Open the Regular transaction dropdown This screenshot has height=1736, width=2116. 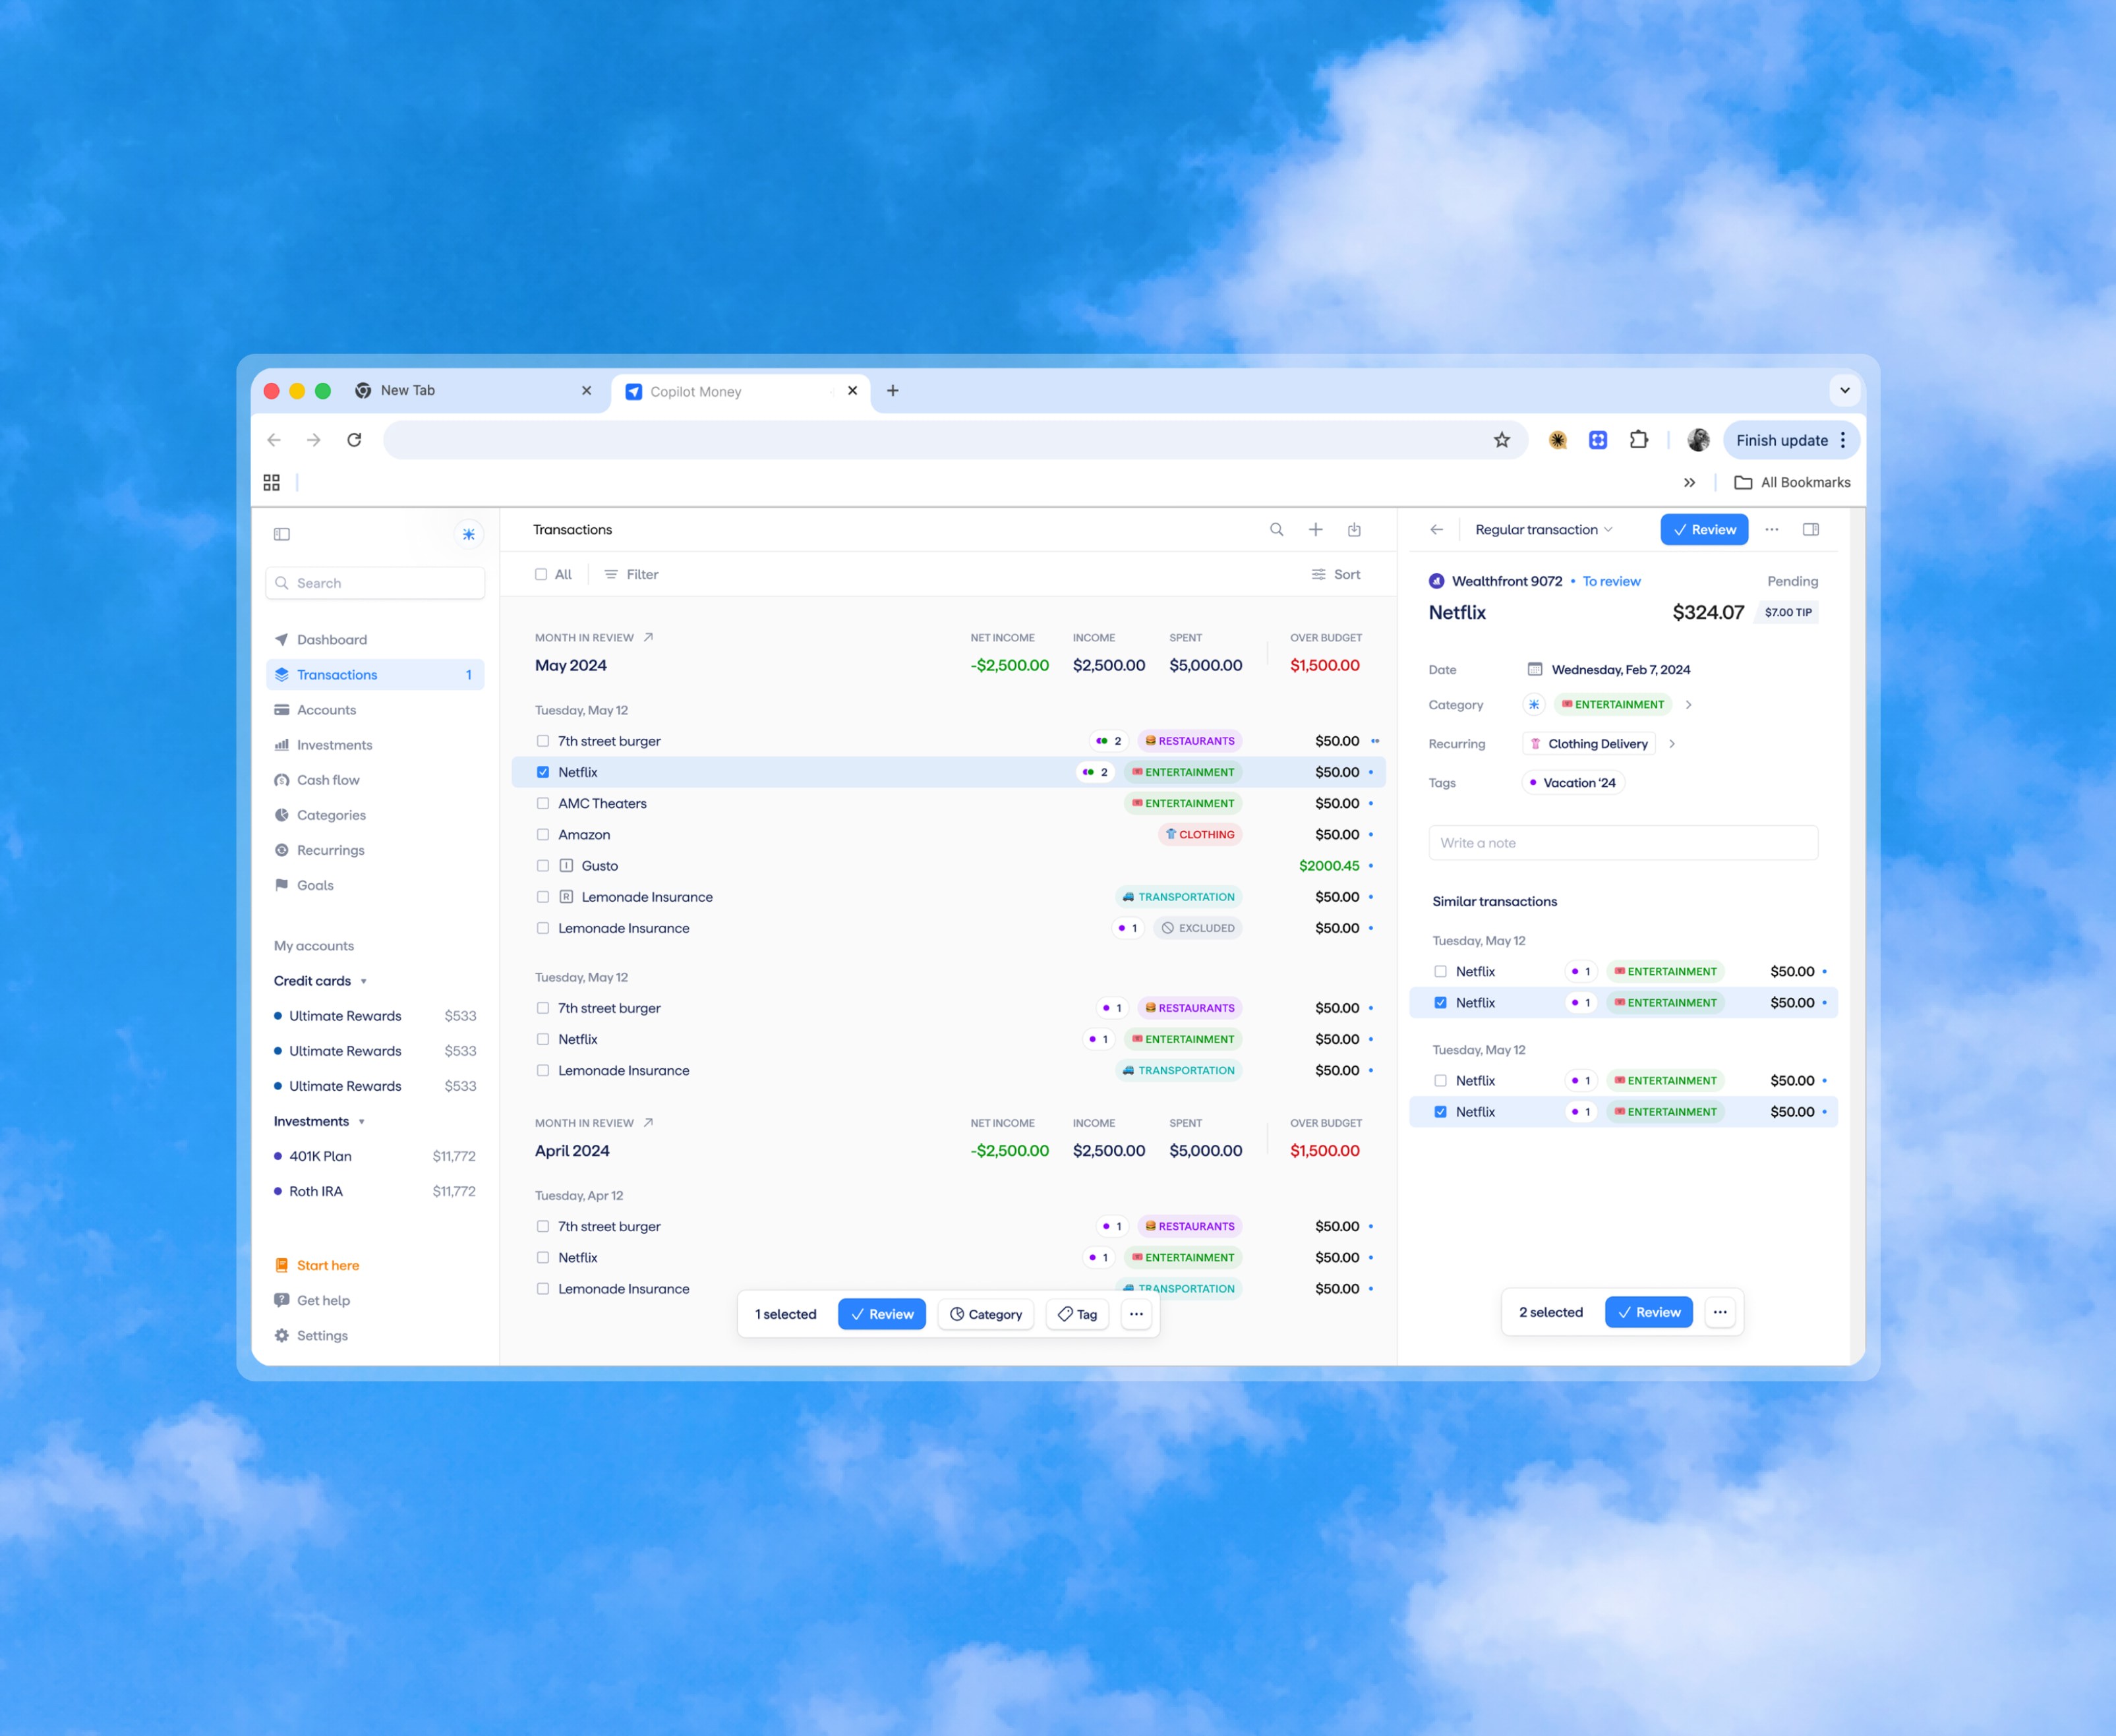[1543, 530]
